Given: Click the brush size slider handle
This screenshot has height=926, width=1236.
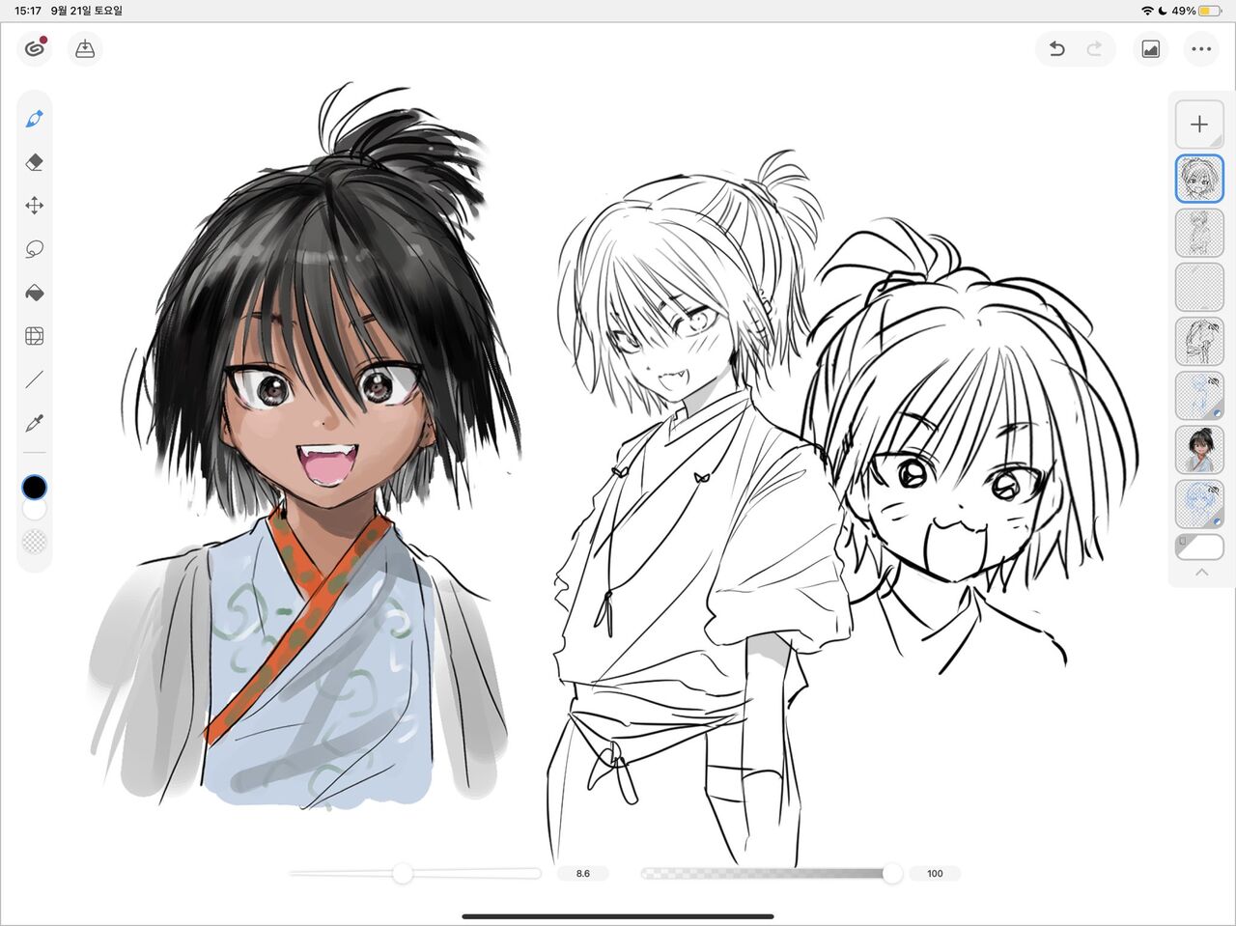Looking at the screenshot, I should coord(403,874).
